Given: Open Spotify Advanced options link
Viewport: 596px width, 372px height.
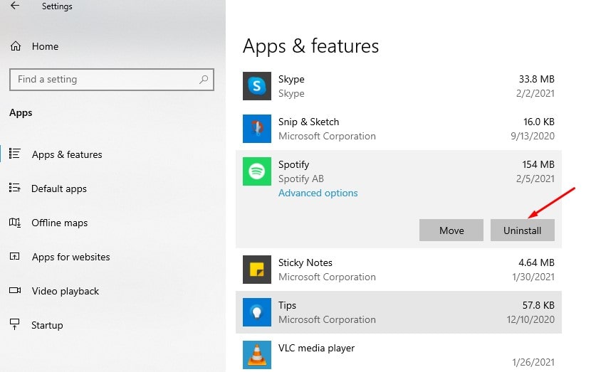Looking at the screenshot, I should (x=318, y=193).
